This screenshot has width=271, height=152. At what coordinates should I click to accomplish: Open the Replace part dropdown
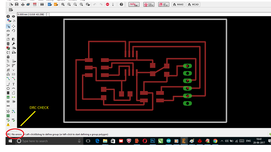pyautogui.click(x=14, y=48)
